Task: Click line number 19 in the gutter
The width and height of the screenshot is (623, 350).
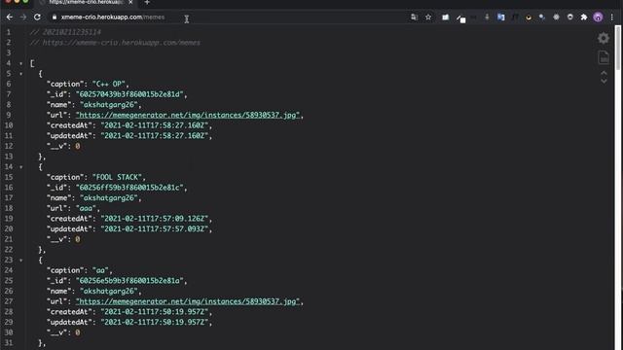Action: pyautogui.click(x=9, y=219)
